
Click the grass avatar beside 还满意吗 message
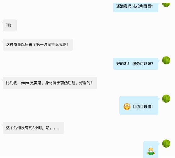(x=166, y=5)
